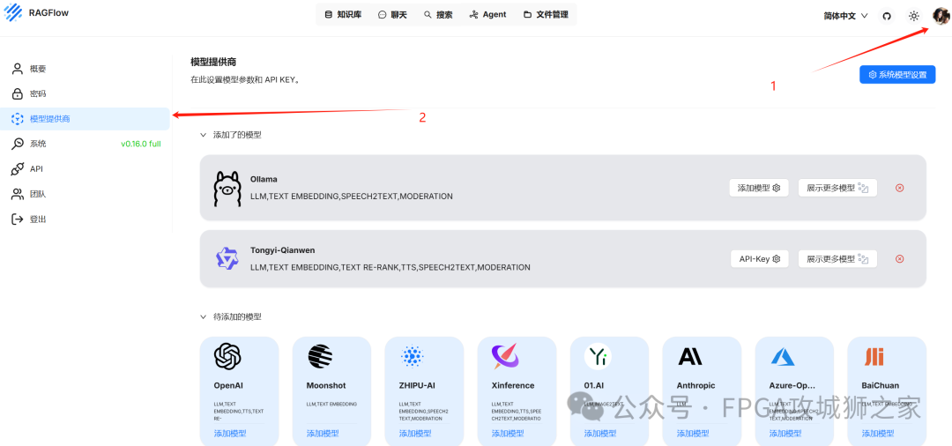This screenshot has width=952, height=446.
Task: Open 系统 in the sidebar
Action: tap(85, 144)
